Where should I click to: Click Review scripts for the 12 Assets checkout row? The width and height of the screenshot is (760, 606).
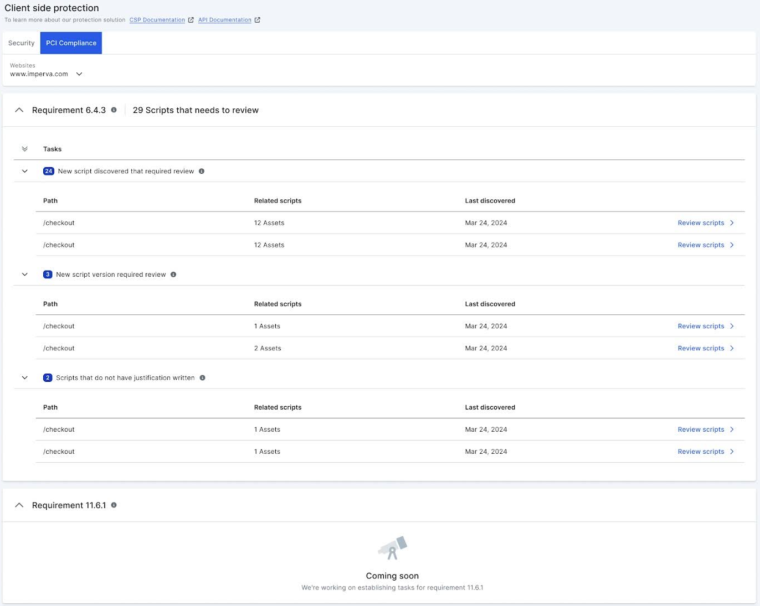tap(701, 222)
